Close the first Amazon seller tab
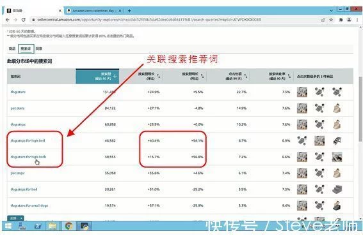 [60, 11]
